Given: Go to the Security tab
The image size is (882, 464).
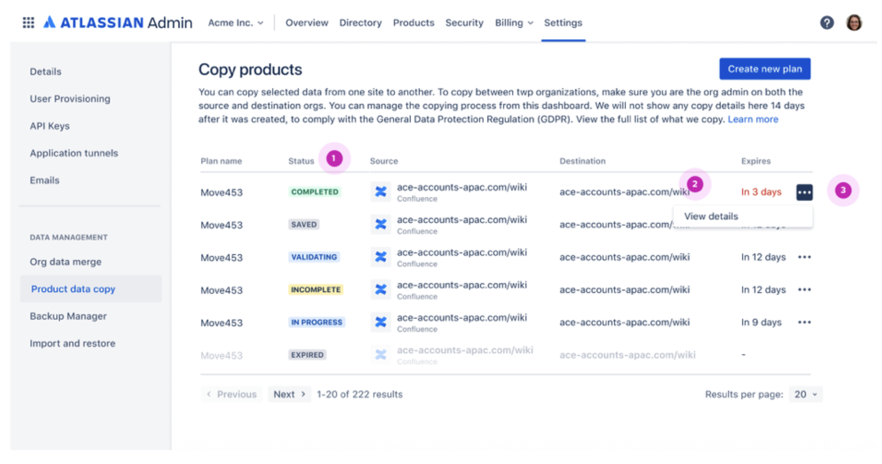Looking at the screenshot, I should pyautogui.click(x=464, y=23).
